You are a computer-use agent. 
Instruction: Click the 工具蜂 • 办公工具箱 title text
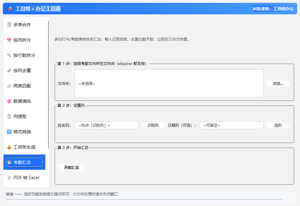click(x=38, y=9)
